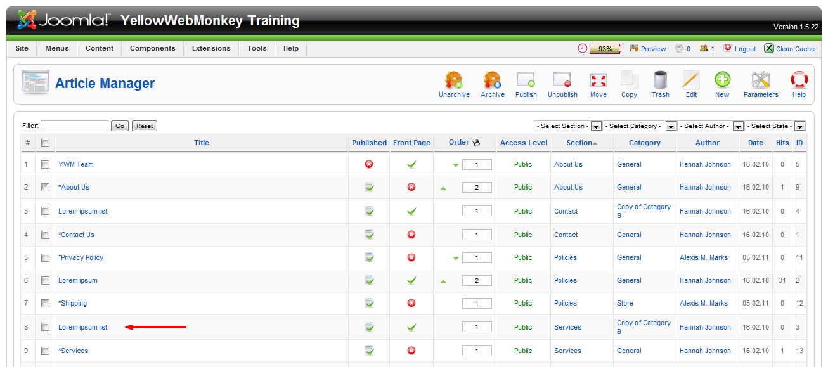Image resolution: width=828 pixels, height=367 pixels.
Task: Check the *Privacy Policy row checkbox
Action: 45,257
